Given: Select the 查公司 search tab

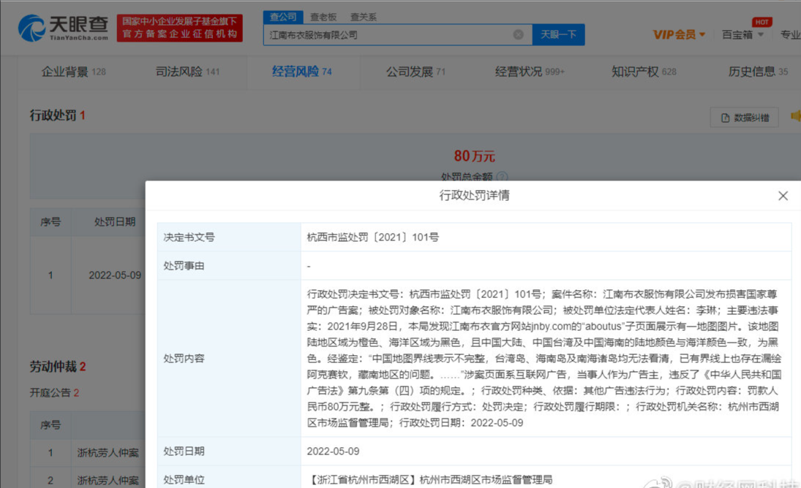Looking at the screenshot, I should tap(283, 17).
